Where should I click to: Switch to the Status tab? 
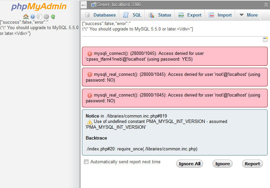[x=160, y=15]
